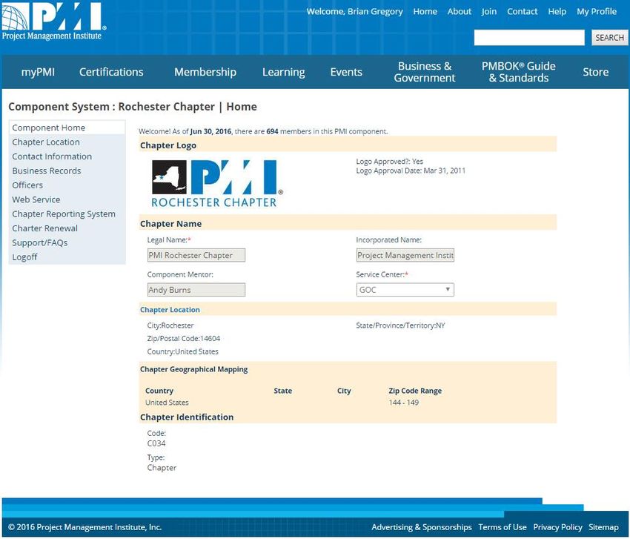
Task: Open the Certifications menu
Action: pos(111,72)
